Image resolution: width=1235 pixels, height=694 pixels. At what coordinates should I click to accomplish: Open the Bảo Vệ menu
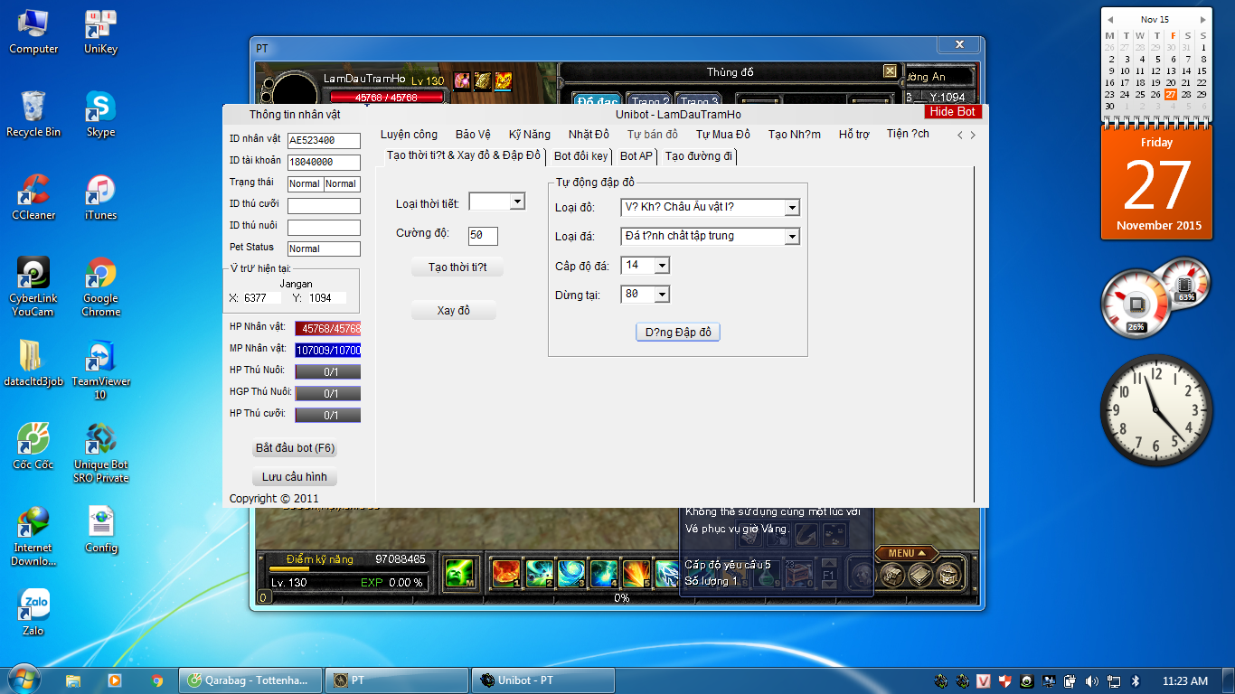(x=473, y=135)
